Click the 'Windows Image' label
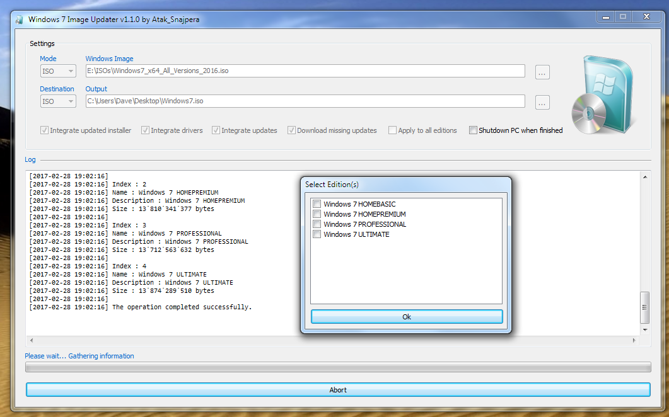669x417 pixels. pyautogui.click(x=109, y=59)
